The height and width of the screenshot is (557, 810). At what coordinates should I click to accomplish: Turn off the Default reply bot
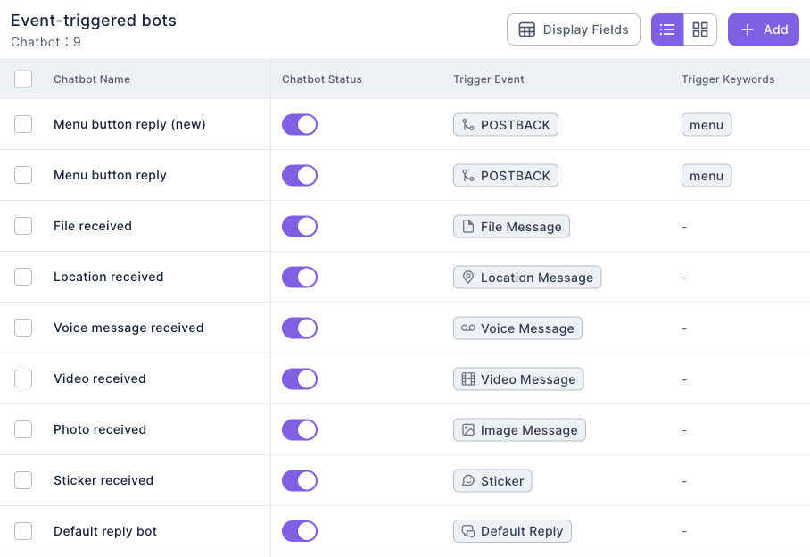300,531
